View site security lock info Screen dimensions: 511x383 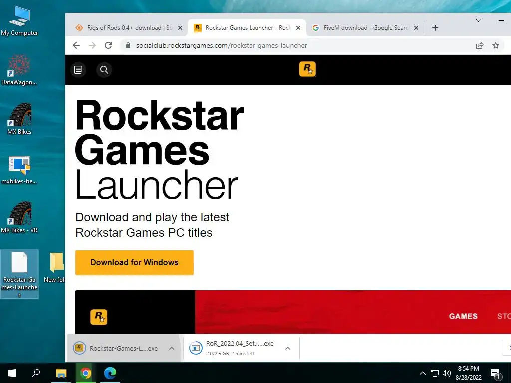(128, 45)
